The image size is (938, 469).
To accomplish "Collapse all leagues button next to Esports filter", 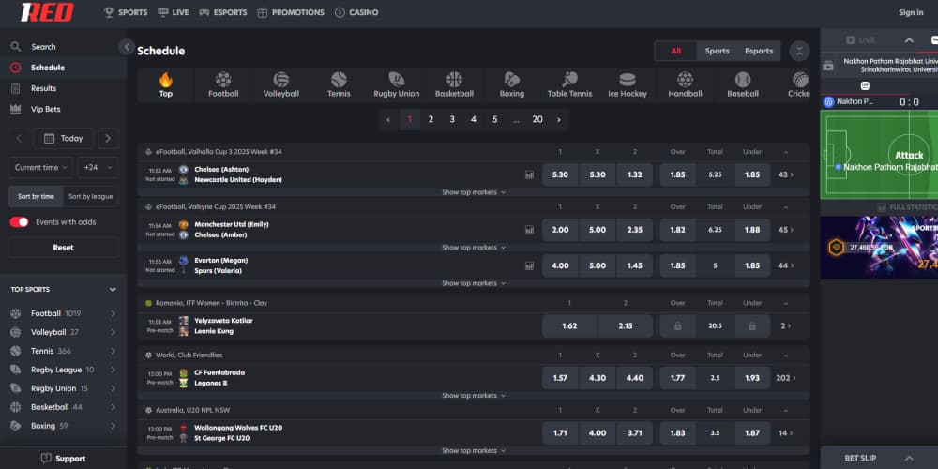I will (799, 51).
